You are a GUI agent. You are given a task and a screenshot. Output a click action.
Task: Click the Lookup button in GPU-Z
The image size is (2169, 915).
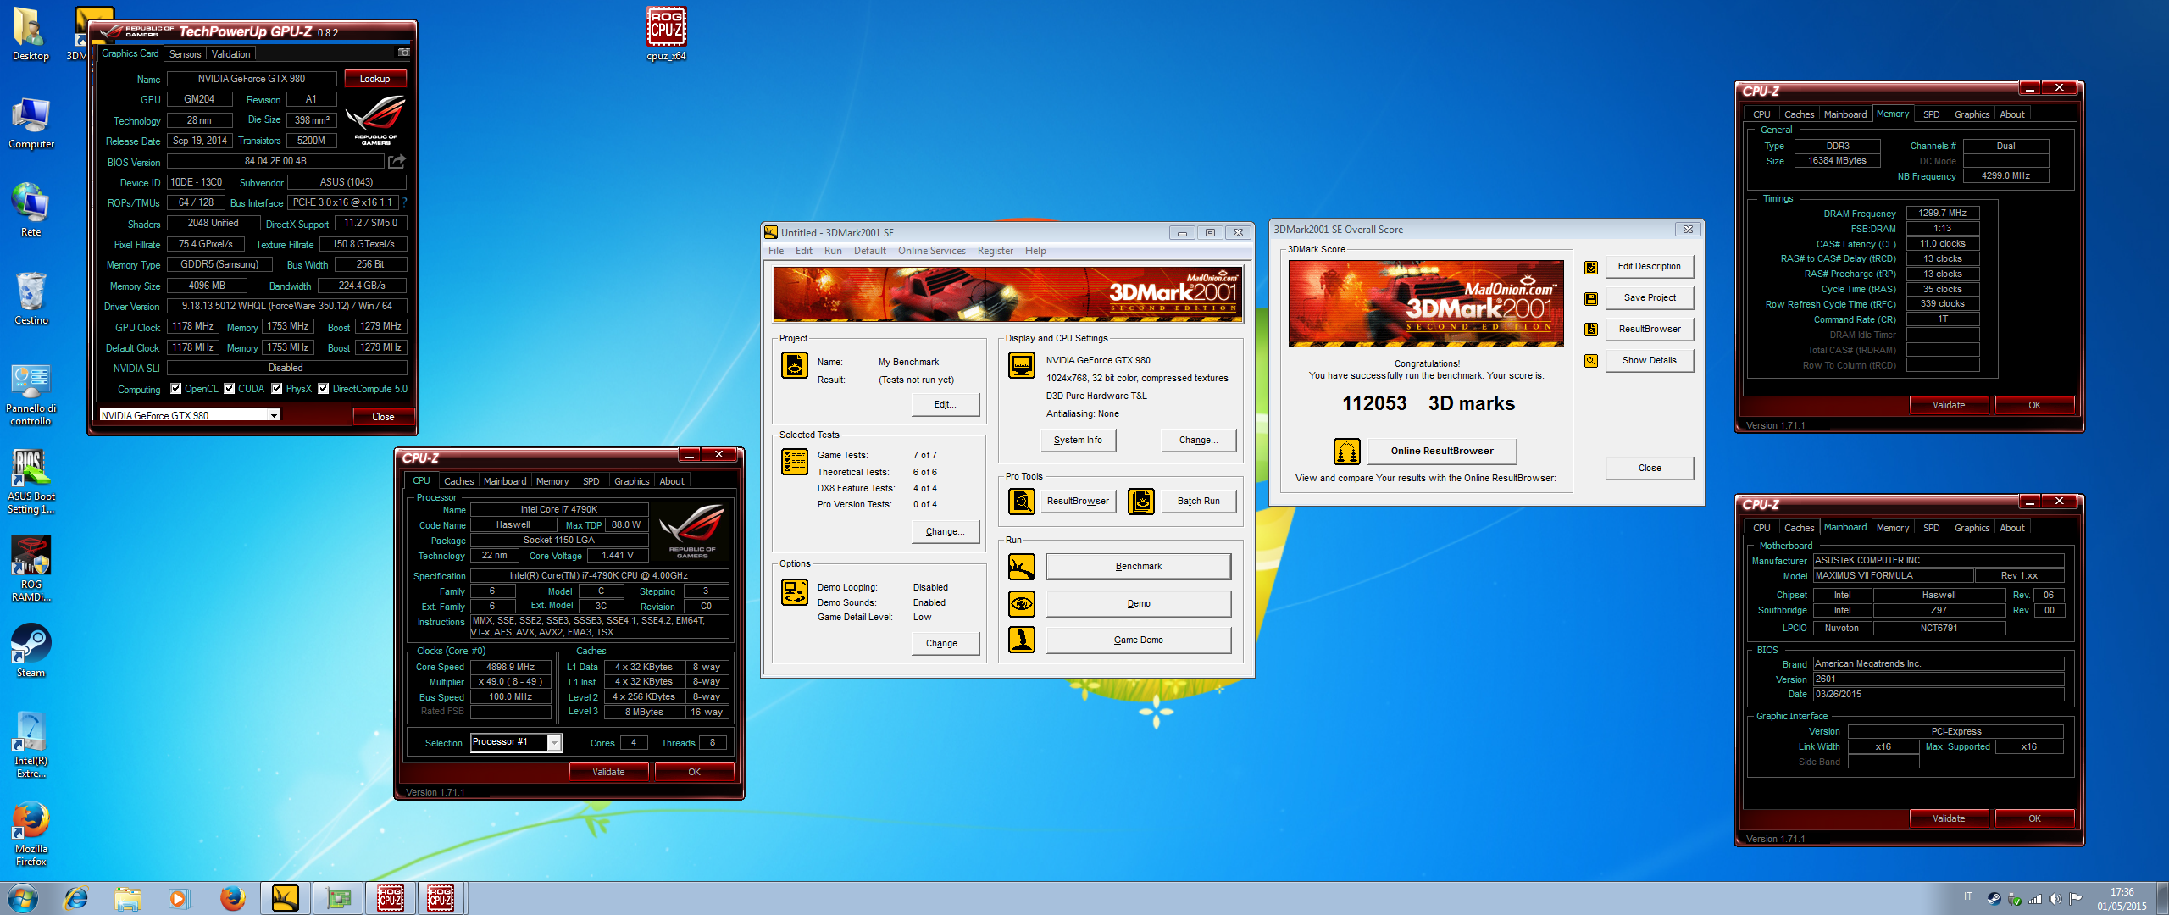pos(375,79)
